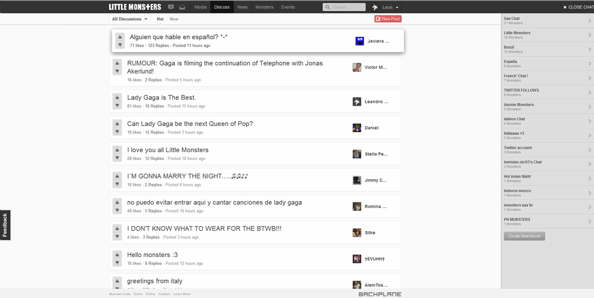Screen dimensions: 594x298
Task: Open the Policy footer link
Action: 150,294
